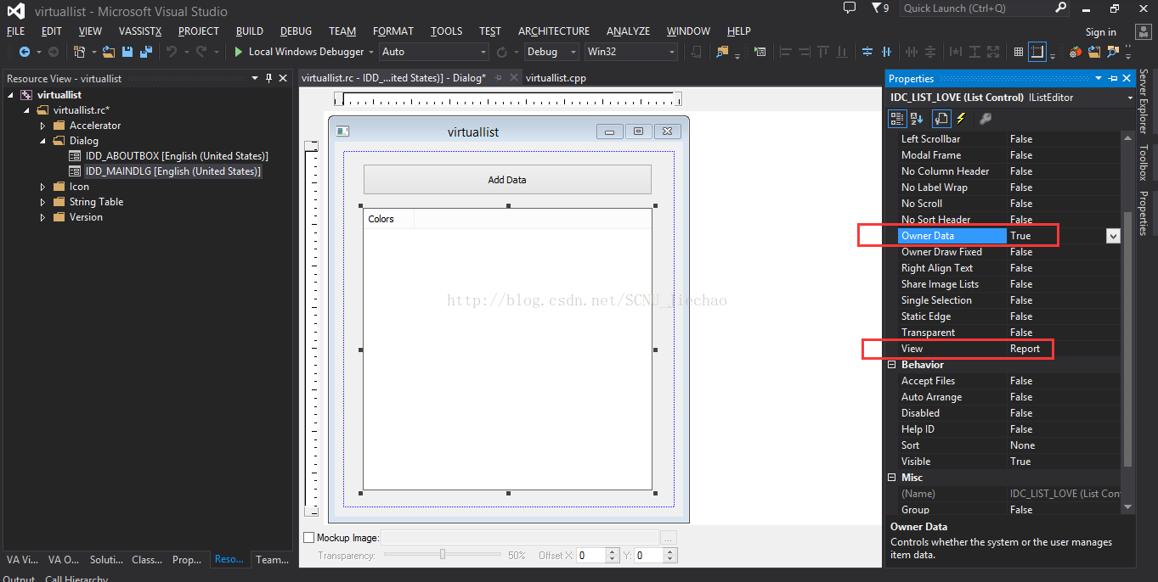Switch to the Team bottom tab
Screen dimensions: 1158x582
(272, 559)
